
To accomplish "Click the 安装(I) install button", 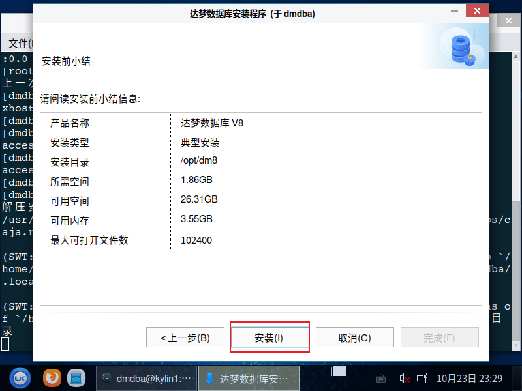I will 269,338.
